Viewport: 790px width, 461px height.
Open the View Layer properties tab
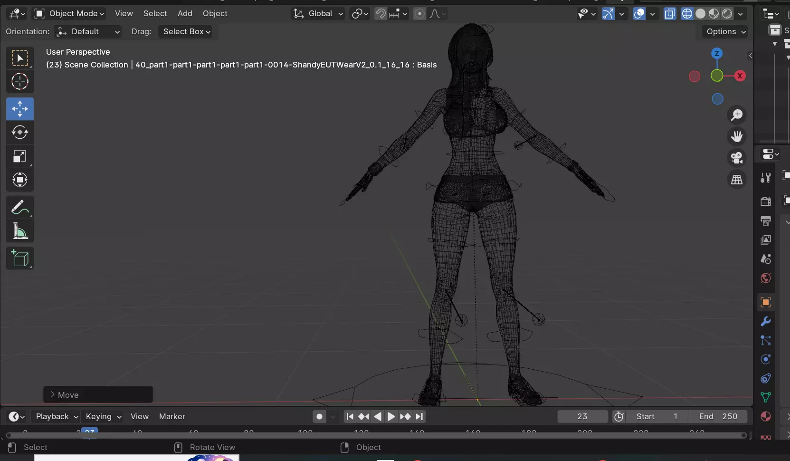(x=766, y=240)
